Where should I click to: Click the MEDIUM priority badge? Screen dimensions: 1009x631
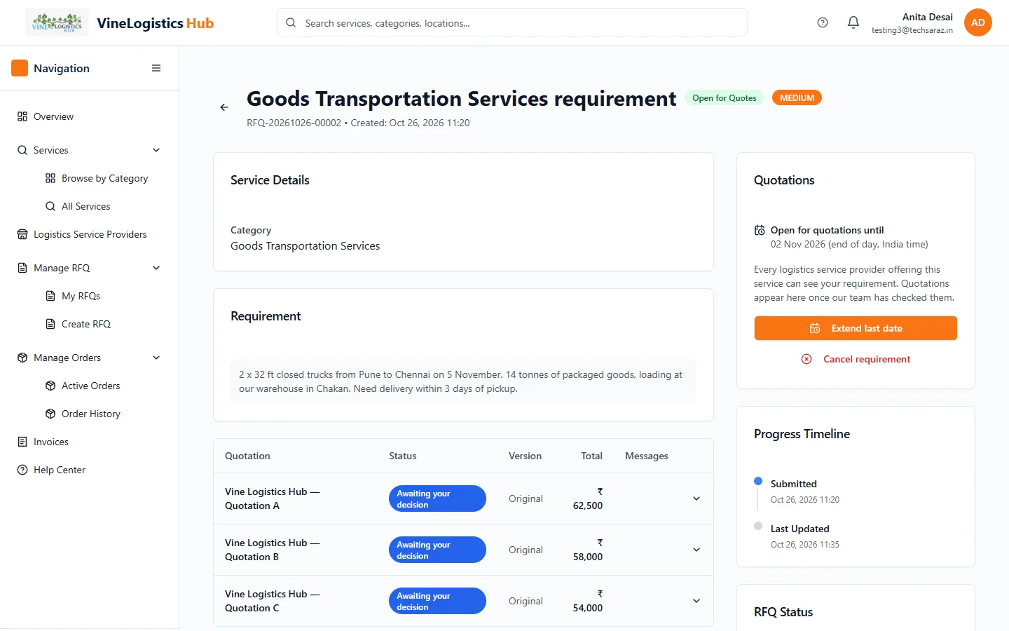(x=797, y=98)
